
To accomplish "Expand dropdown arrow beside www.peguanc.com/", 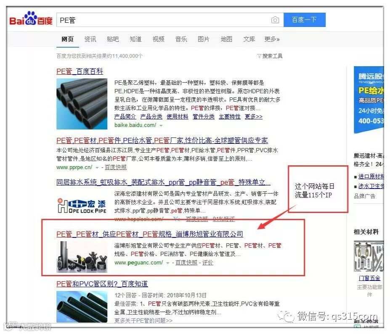I will pyautogui.click(x=167, y=263).
